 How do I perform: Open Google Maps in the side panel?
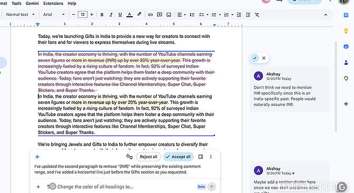tap(346, 79)
